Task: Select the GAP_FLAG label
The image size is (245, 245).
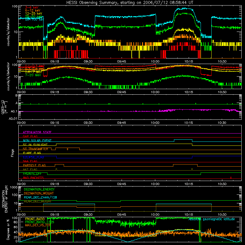Action: (30, 136)
